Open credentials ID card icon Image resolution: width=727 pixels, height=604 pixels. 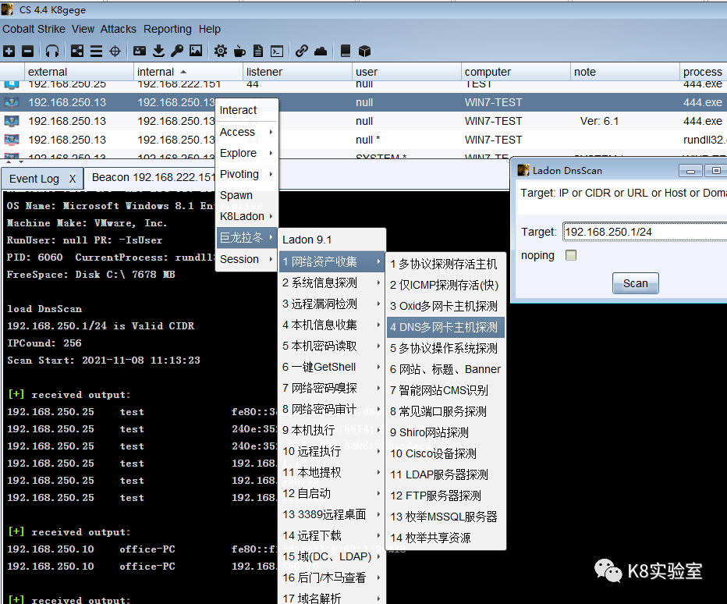point(140,51)
